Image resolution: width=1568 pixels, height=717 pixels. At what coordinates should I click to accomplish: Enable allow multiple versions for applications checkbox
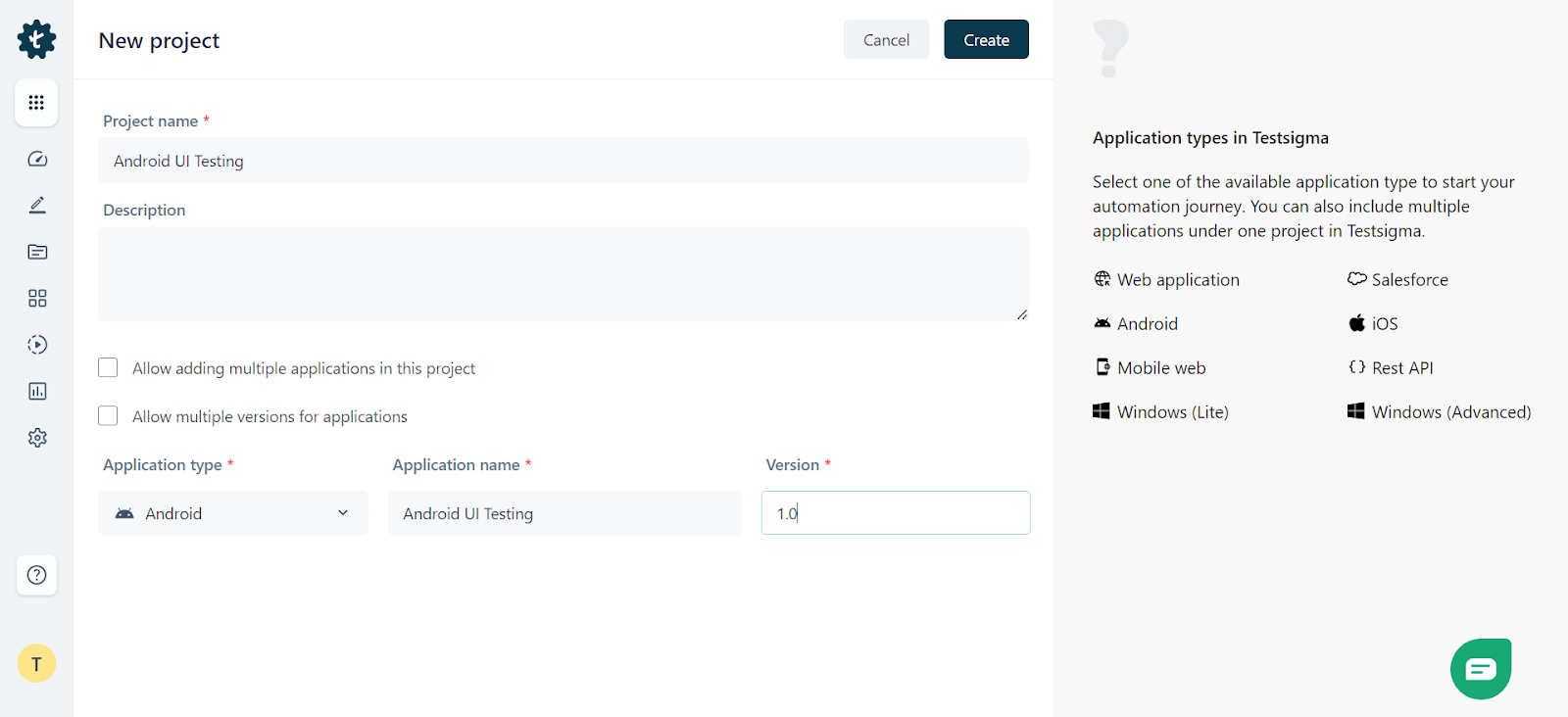108,415
